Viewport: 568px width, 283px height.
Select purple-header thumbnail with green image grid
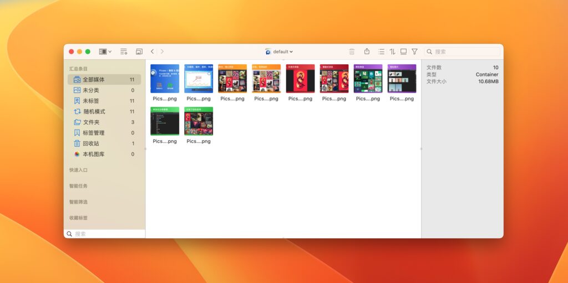coord(368,79)
